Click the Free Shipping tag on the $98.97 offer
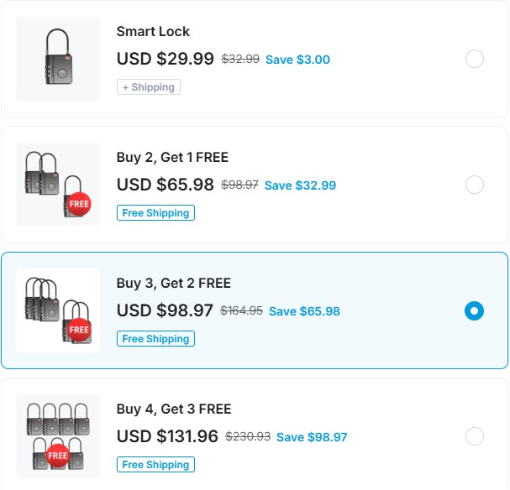Screen dimensions: 510x490 [155, 339]
